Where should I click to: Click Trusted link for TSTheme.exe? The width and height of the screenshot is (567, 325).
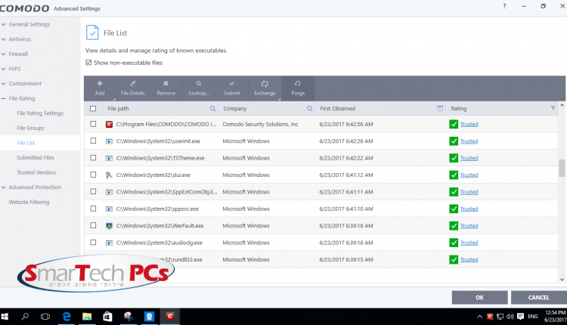[469, 158]
